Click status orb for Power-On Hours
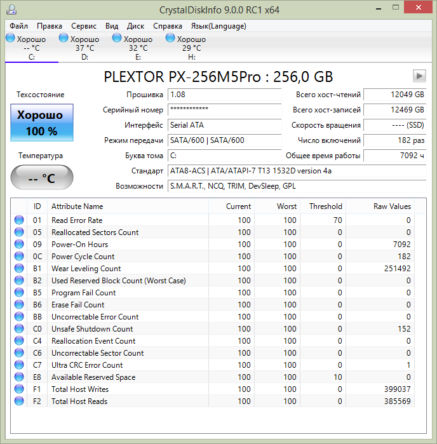Viewport: 437px width, 444px height. tap(19, 244)
